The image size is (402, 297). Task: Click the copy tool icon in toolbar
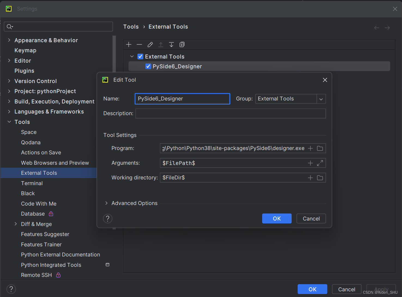182,44
